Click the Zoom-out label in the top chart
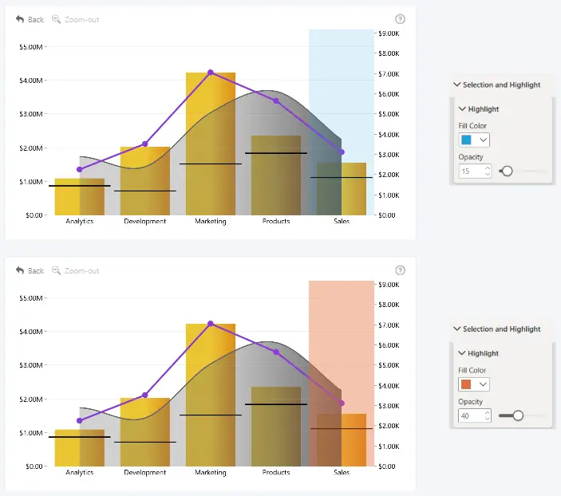Viewport: 561px width, 496px height. [81, 20]
